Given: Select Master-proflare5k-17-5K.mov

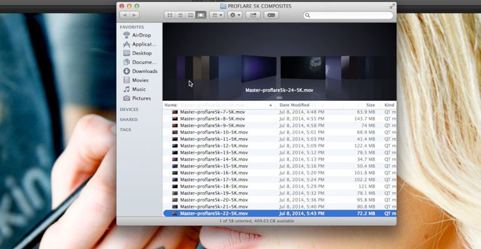Looking at the screenshot, I should [x=279, y=180].
